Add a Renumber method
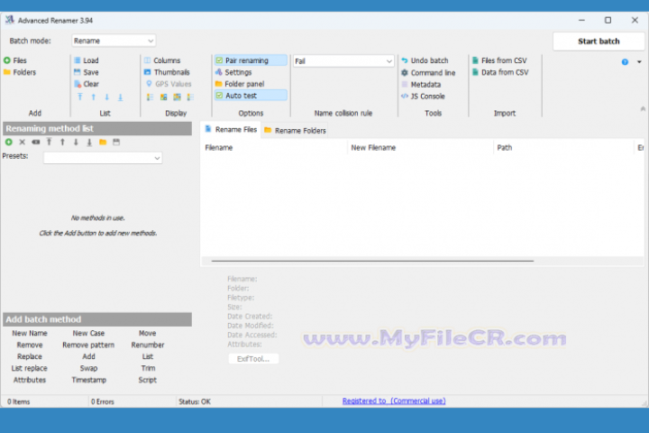Image resolution: width=649 pixels, height=433 pixels. 148,345
